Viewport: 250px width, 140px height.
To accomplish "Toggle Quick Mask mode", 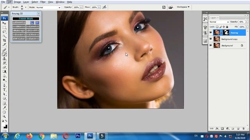I will 4,131.
